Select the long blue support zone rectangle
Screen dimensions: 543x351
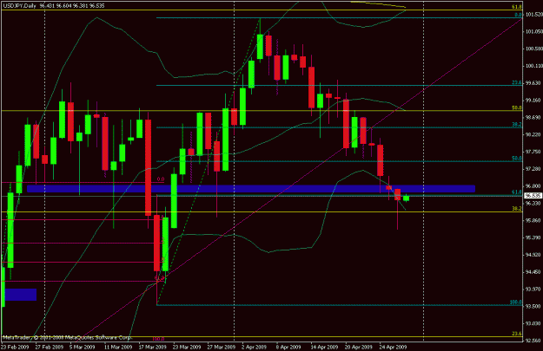(x=251, y=189)
